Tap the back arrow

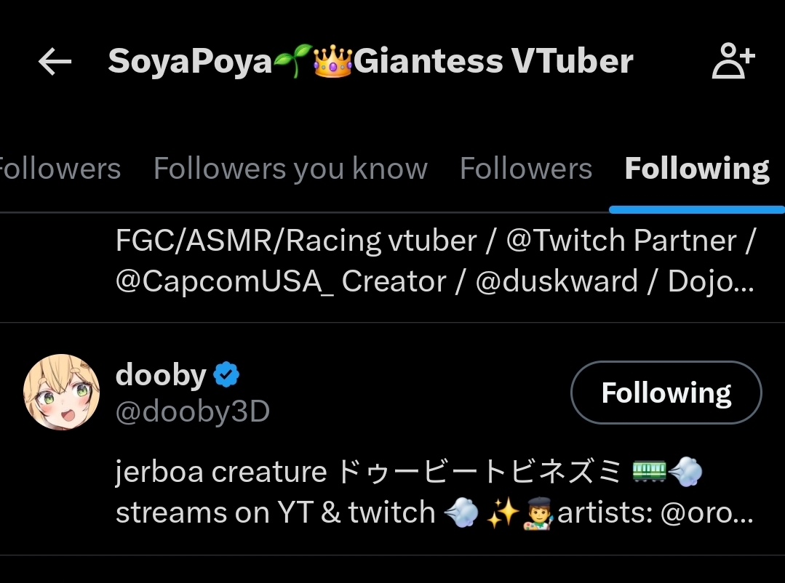(x=55, y=63)
